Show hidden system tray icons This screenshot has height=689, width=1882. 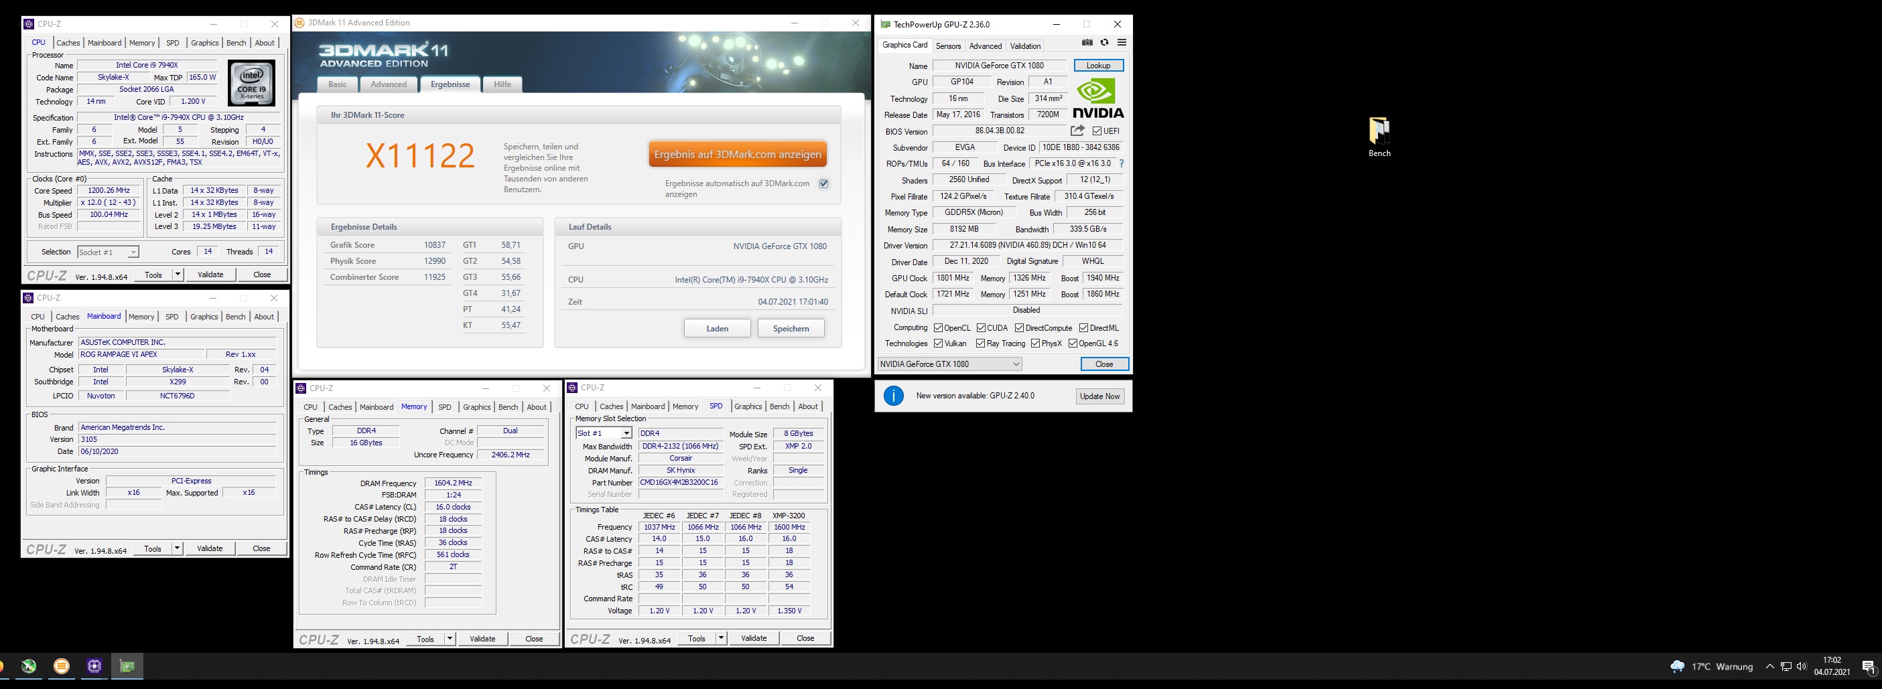[x=1769, y=666]
